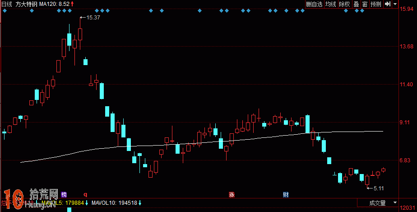Screen dimensions: 417x212
Task: Click the jump-to-end arrow icon
Action: 388,4
